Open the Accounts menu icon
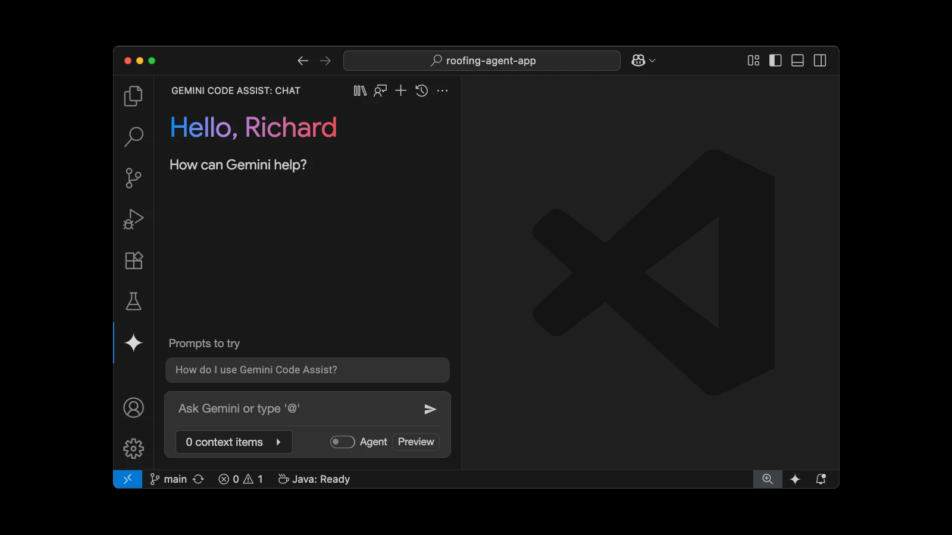952x535 pixels. (x=133, y=408)
